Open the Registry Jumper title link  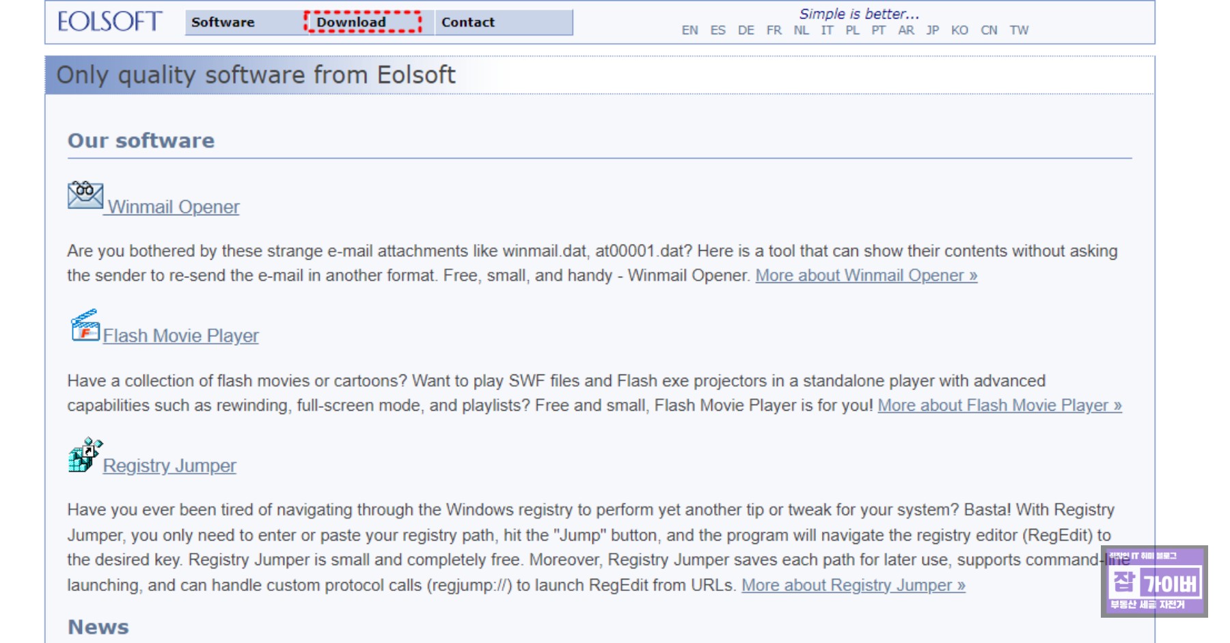click(x=169, y=466)
